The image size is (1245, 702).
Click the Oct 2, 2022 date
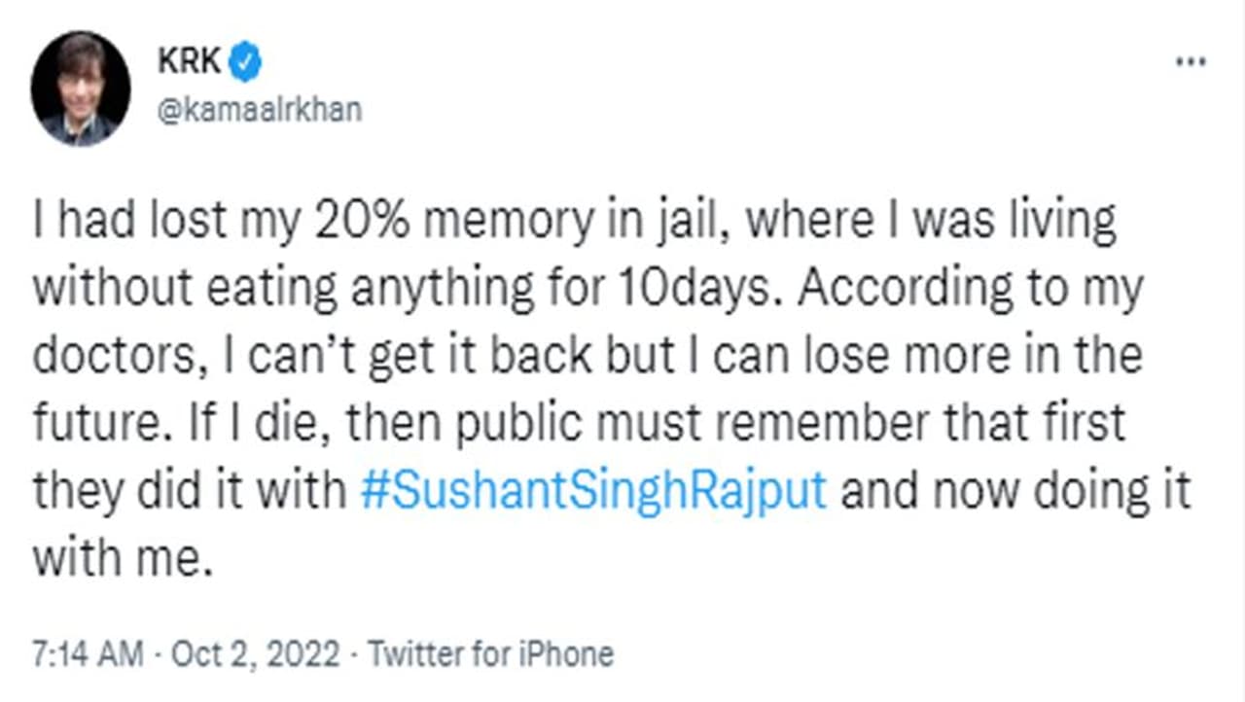(x=257, y=654)
